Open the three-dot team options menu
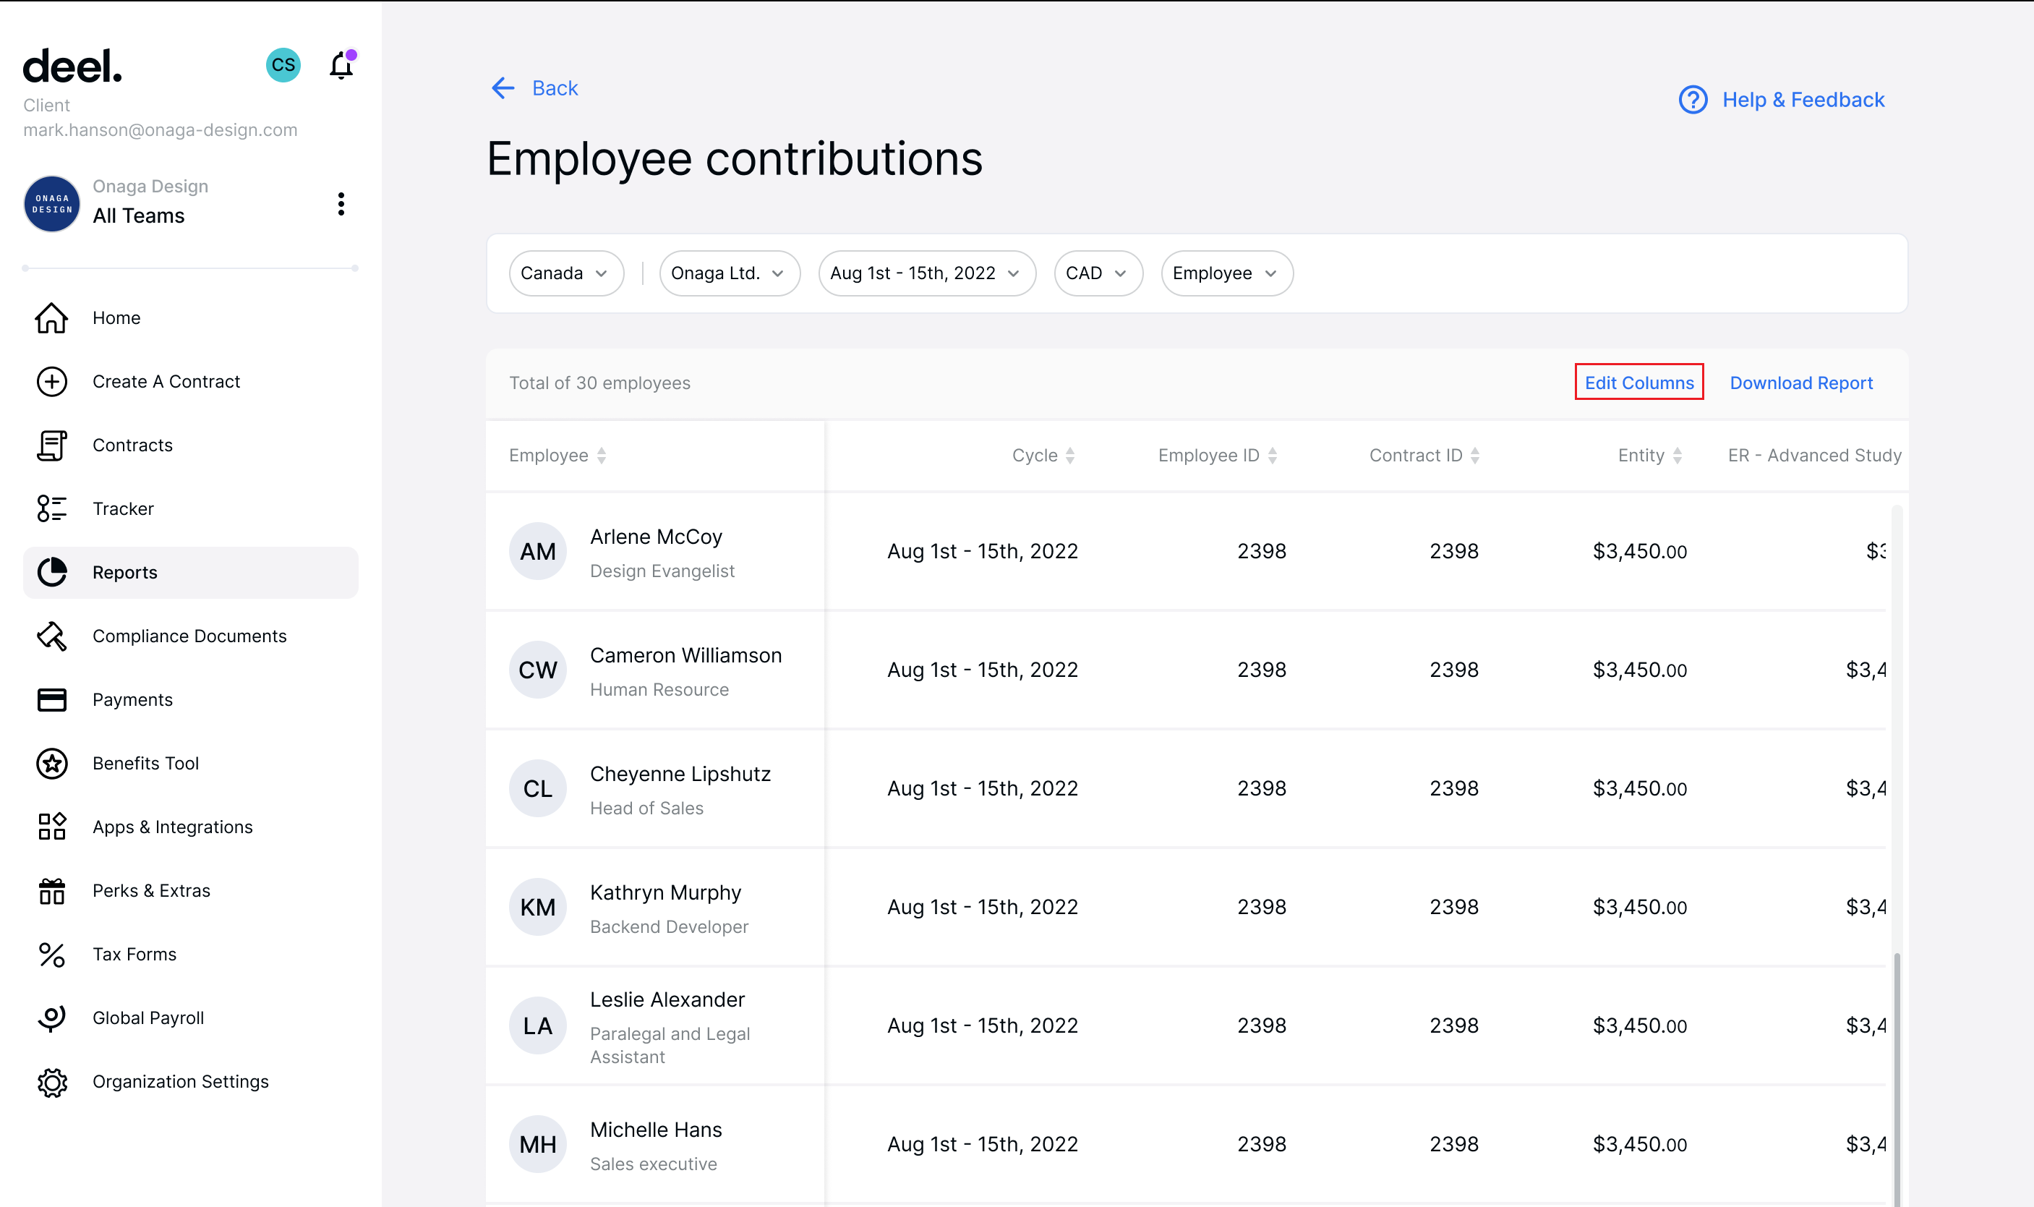Screen dimensions: 2034x1207 341,203
